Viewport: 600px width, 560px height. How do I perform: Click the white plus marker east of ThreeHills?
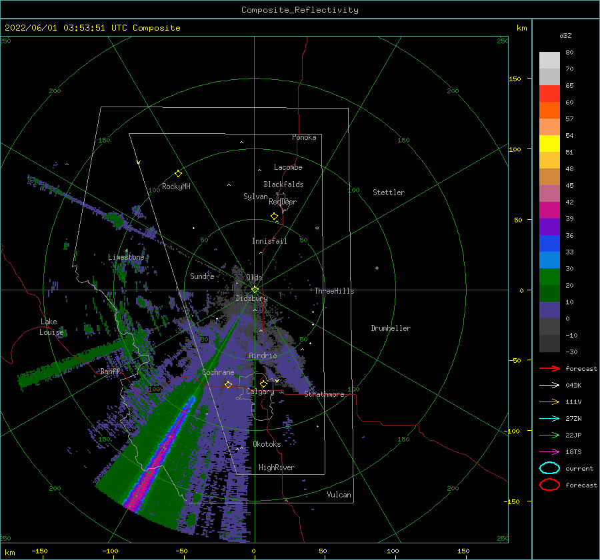pyautogui.click(x=377, y=268)
